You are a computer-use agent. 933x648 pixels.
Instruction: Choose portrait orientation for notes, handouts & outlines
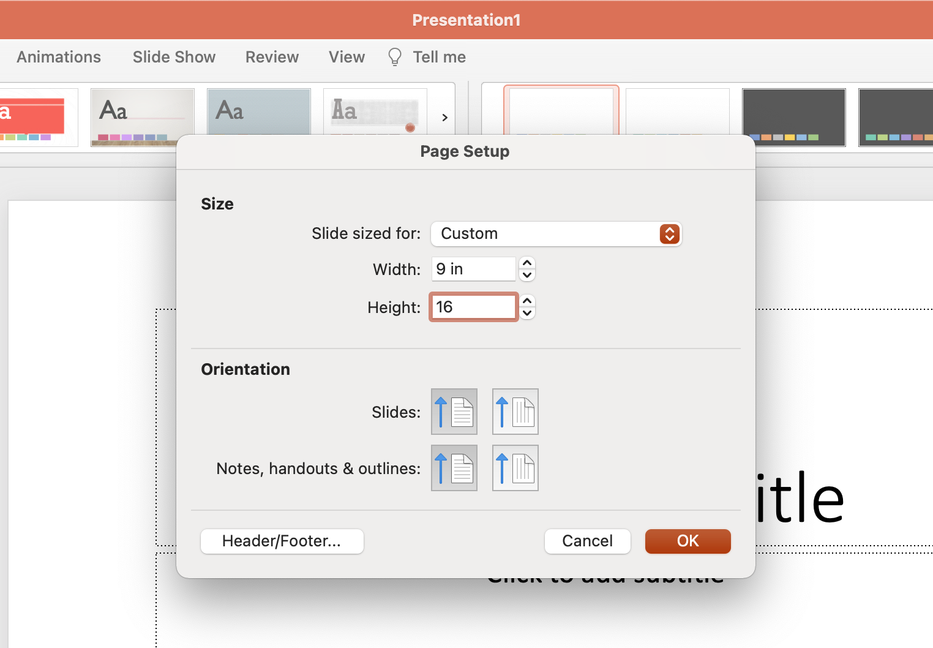[x=454, y=468]
